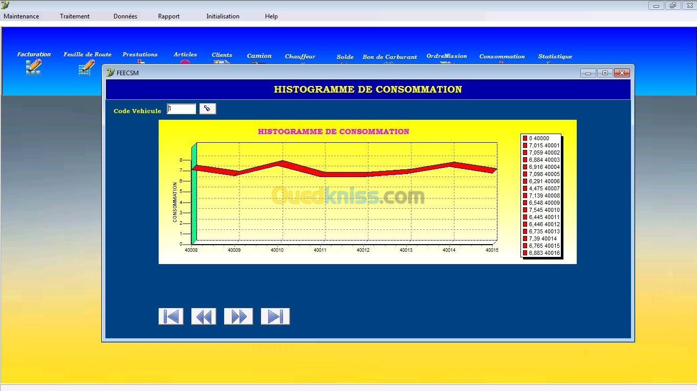The height and width of the screenshot is (391, 697).
Task: Open the Traitement menu
Action: pos(75,16)
